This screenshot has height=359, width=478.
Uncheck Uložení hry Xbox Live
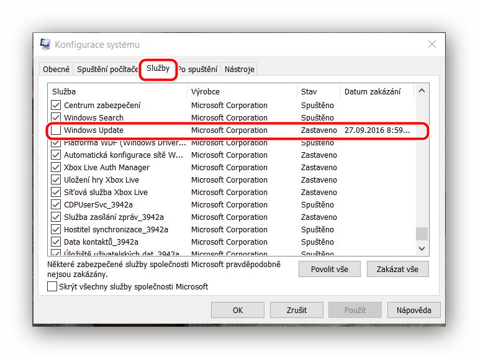(x=56, y=180)
